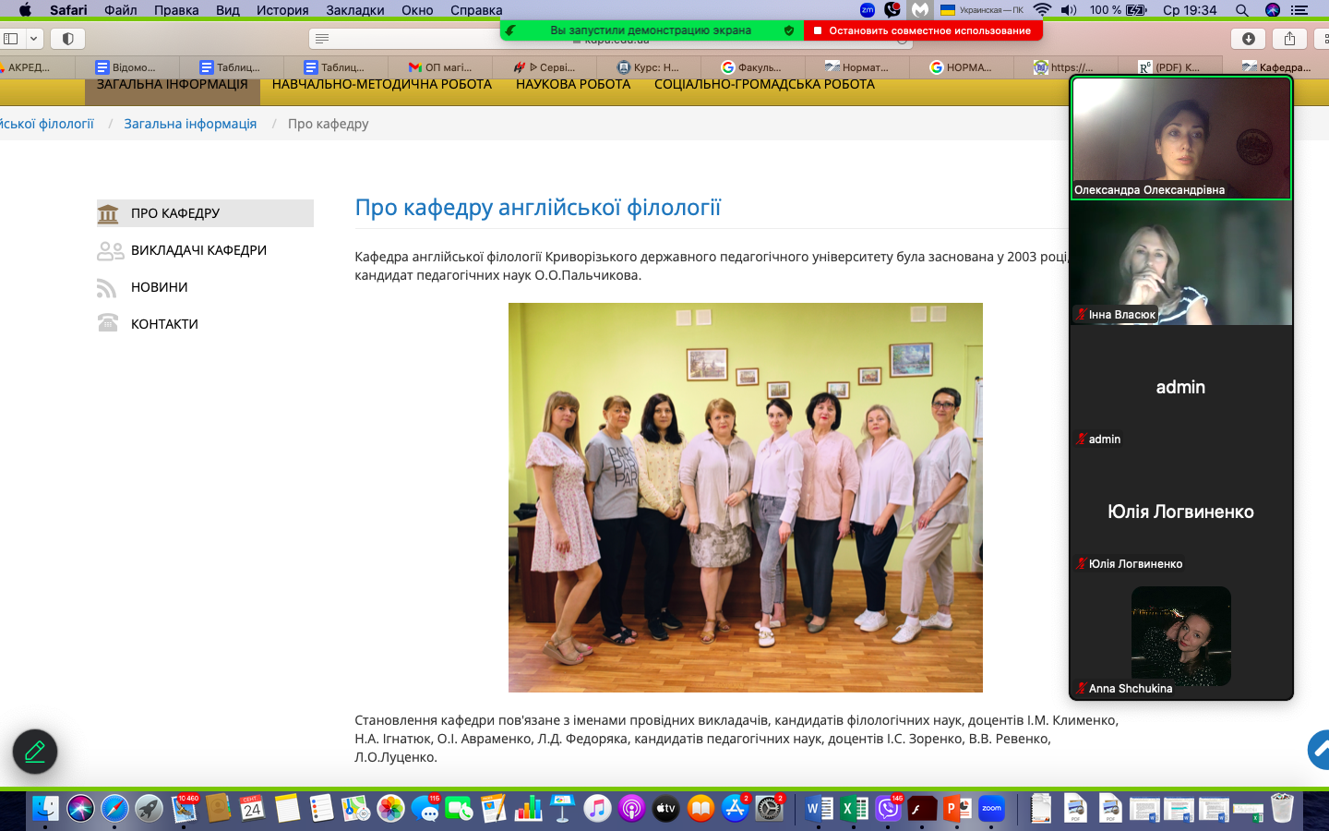Open Safari downloads icon

point(1248,39)
